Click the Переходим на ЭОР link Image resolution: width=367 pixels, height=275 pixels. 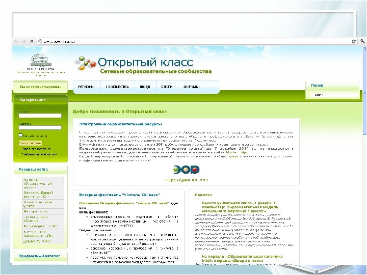point(187,180)
